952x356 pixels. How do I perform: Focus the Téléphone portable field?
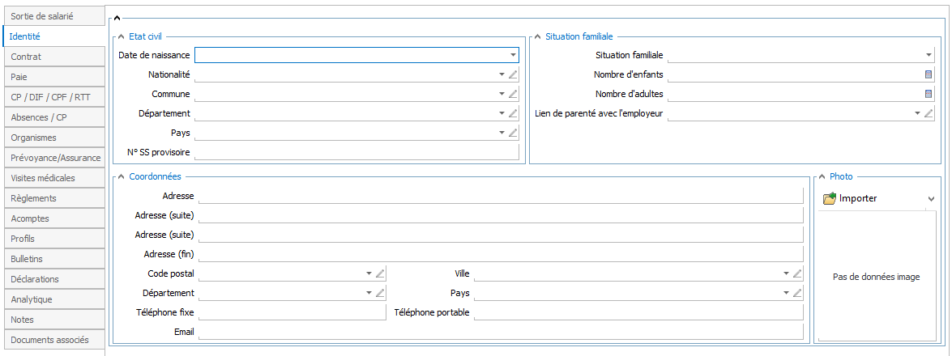click(x=638, y=312)
